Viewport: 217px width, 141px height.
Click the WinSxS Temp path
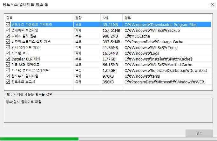tap(151, 47)
